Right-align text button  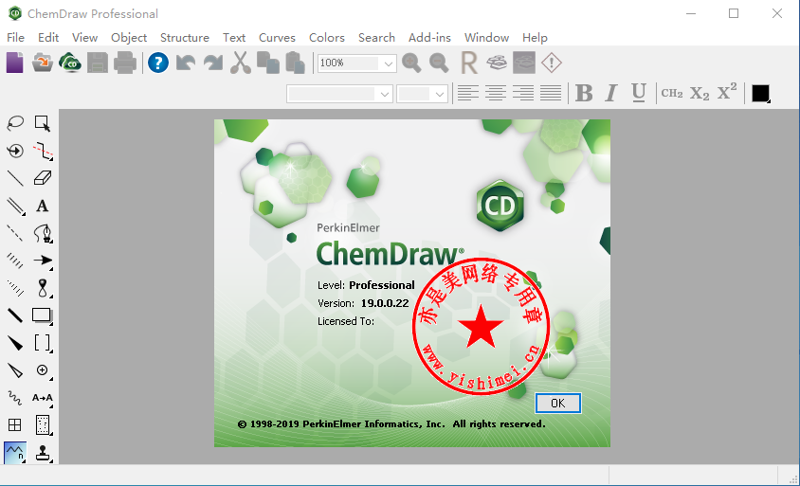click(x=523, y=94)
